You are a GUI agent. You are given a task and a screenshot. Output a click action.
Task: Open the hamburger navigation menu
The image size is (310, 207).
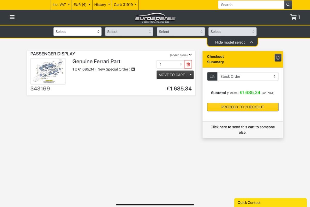click(12, 17)
